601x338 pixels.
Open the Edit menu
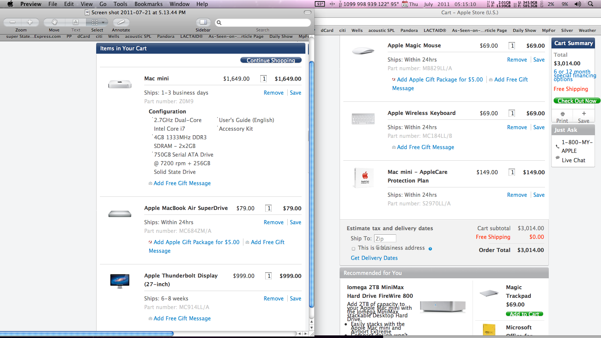pyautogui.click(x=69, y=4)
